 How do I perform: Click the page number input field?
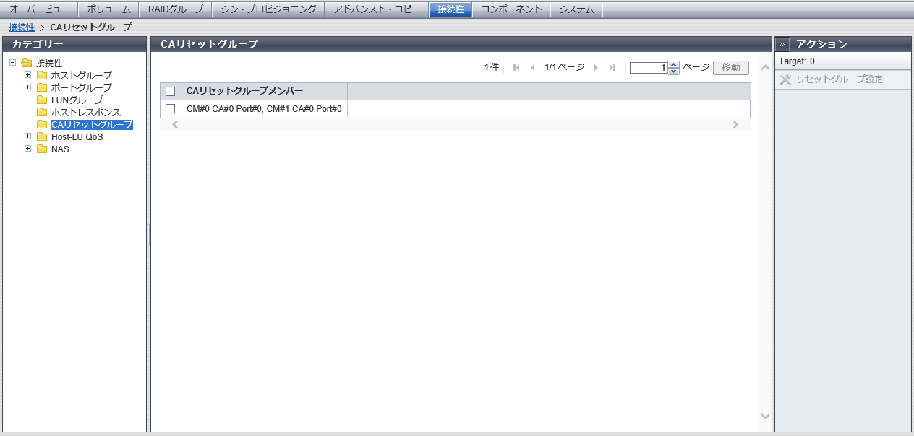tap(648, 68)
